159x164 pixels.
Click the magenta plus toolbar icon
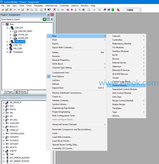point(72,10)
